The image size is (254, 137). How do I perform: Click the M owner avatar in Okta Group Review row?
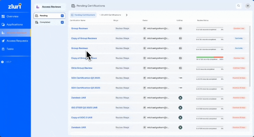click(144, 68)
